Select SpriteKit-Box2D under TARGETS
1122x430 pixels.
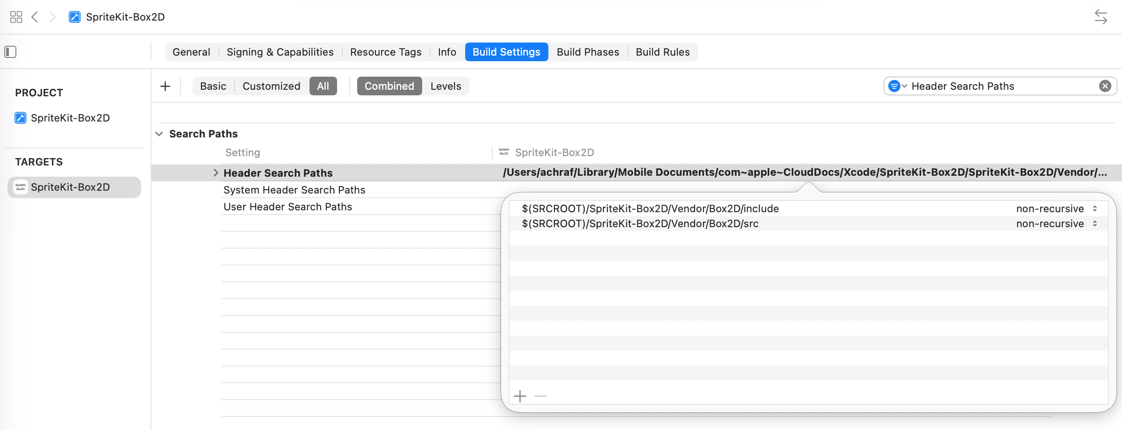click(74, 187)
